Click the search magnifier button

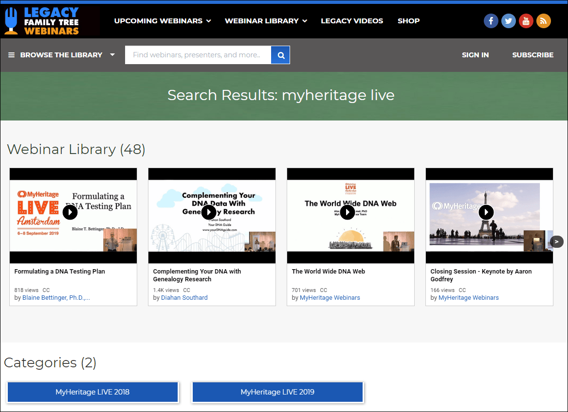pyautogui.click(x=280, y=55)
